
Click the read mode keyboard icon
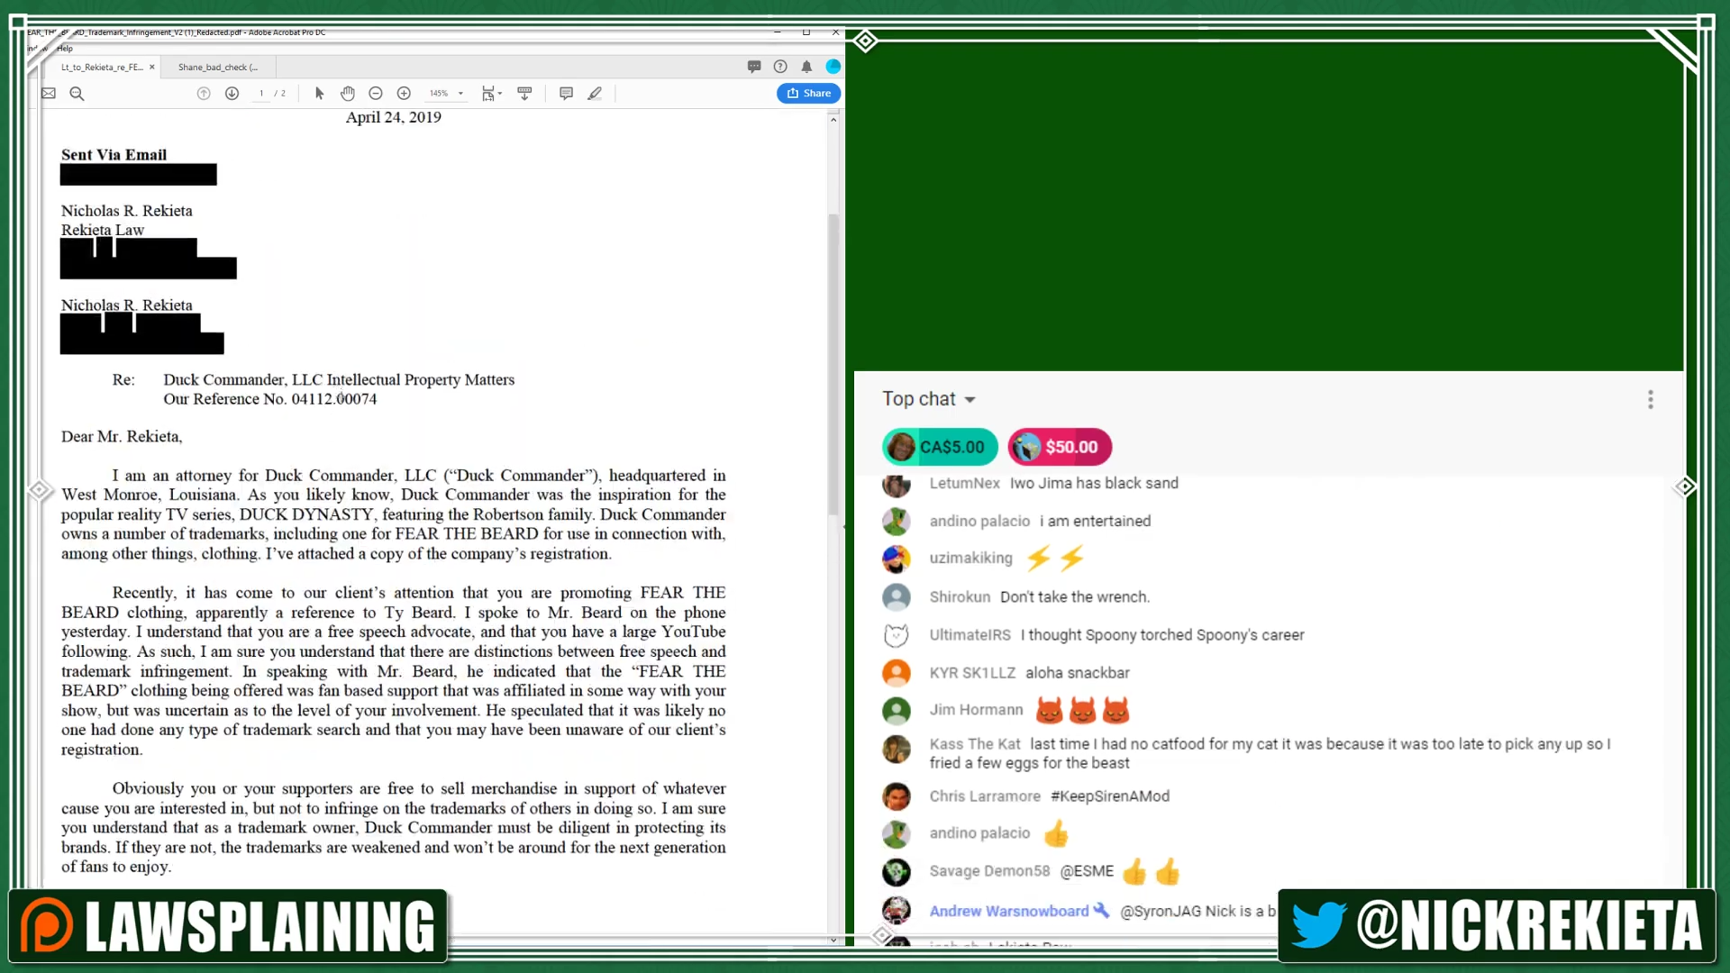click(524, 94)
